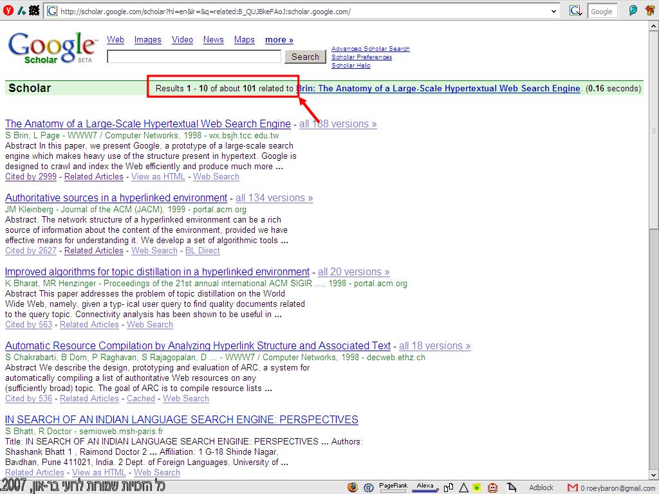The image size is (659, 494).
Task: Open Related Articles for Kleinberg paper
Action: (x=94, y=251)
